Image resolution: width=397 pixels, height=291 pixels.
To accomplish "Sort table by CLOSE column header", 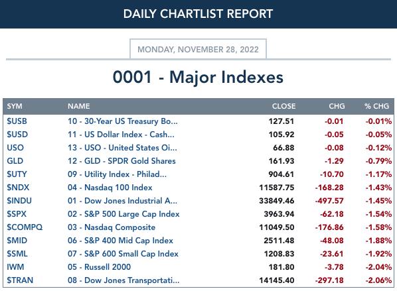I will (x=284, y=106).
